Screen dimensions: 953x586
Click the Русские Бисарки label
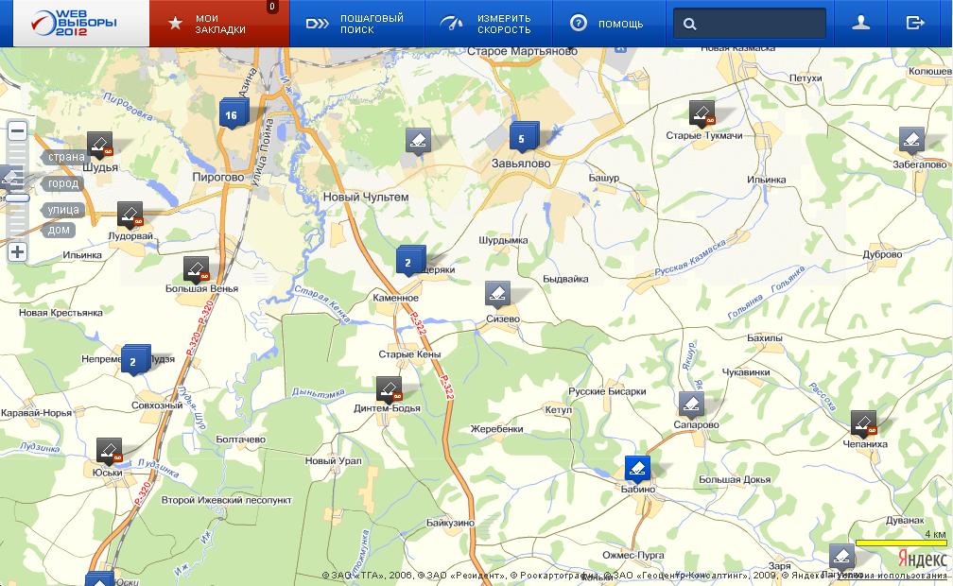pos(607,391)
